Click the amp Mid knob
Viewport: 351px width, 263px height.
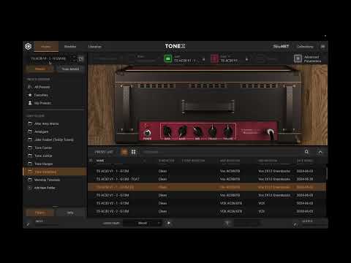197,131
